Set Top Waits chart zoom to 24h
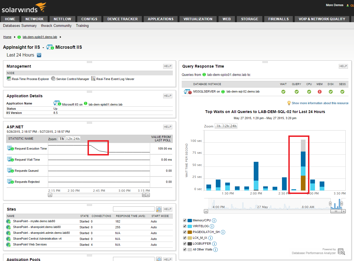 click(233, 126)
